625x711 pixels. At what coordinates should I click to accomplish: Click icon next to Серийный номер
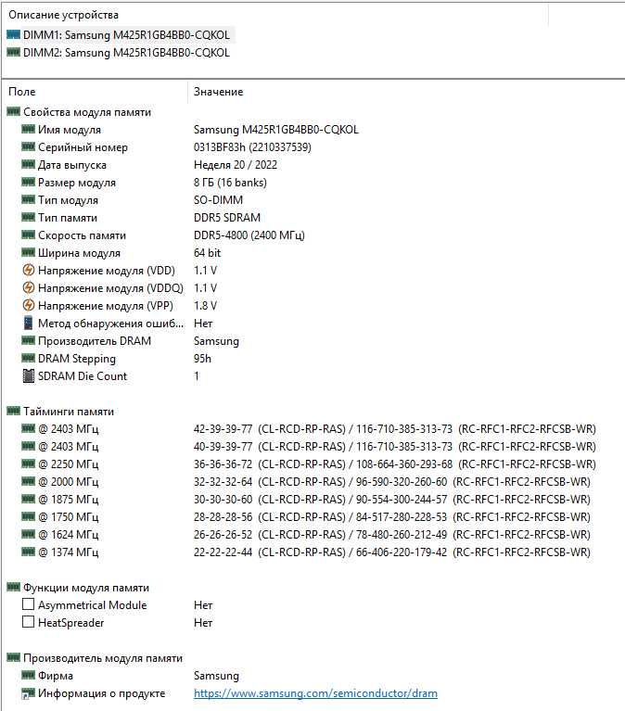pos(28,146)
